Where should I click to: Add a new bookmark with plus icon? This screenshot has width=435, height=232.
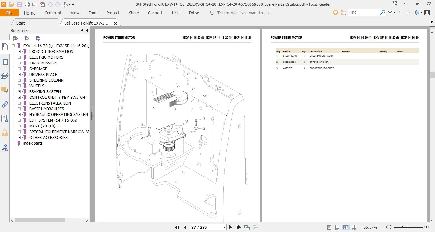click(x=26, y=38)
